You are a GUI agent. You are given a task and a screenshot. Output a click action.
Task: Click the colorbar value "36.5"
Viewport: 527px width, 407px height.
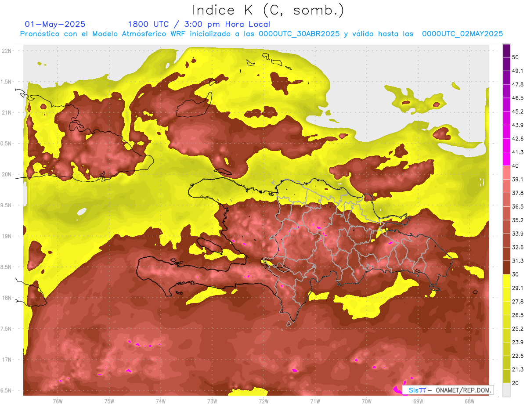pos(518,206)
